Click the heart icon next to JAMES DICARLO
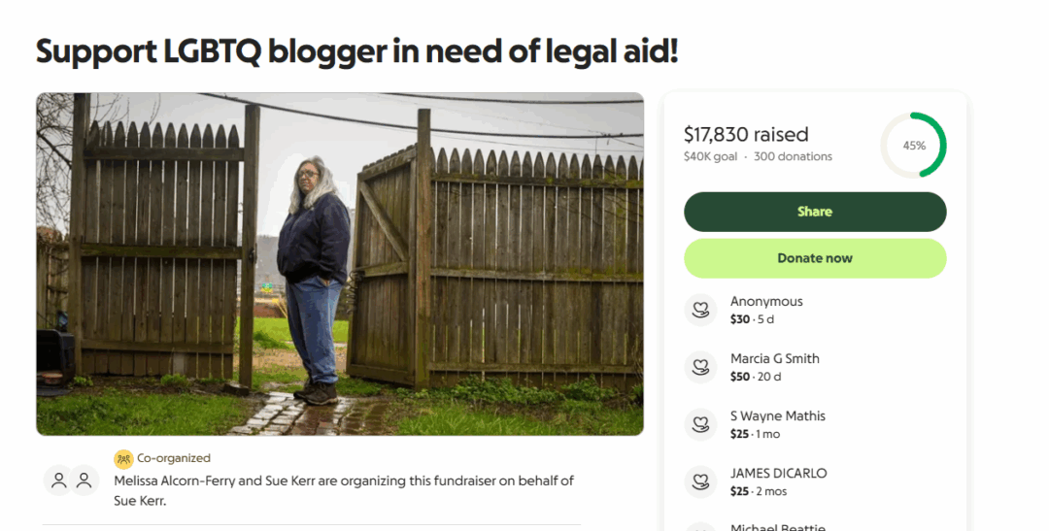The image size is (1049, 531). (x=700, y=481)
